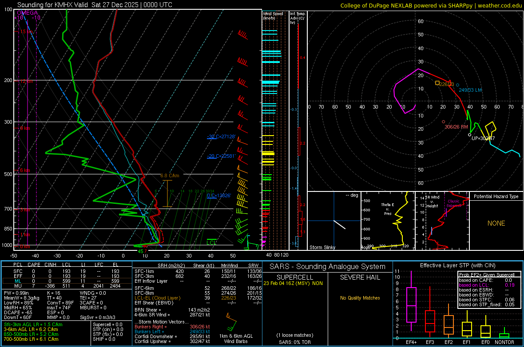This screenshot has height=347, width=524.
Task: Click the 'ConvT = 89F' value
Action: (x=60, y=303)
